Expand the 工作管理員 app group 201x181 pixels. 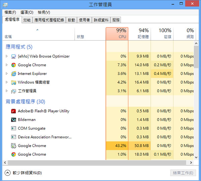coord(7,91)
